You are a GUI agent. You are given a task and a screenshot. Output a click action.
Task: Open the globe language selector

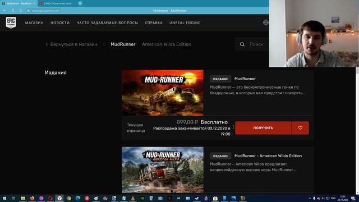[x=265, y=22]
